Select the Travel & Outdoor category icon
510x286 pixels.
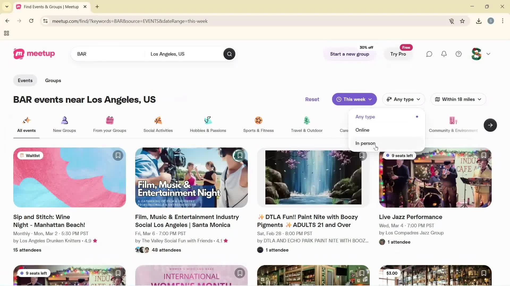click(307, 120)
